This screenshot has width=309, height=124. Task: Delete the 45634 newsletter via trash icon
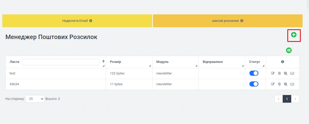coord(279,84)
